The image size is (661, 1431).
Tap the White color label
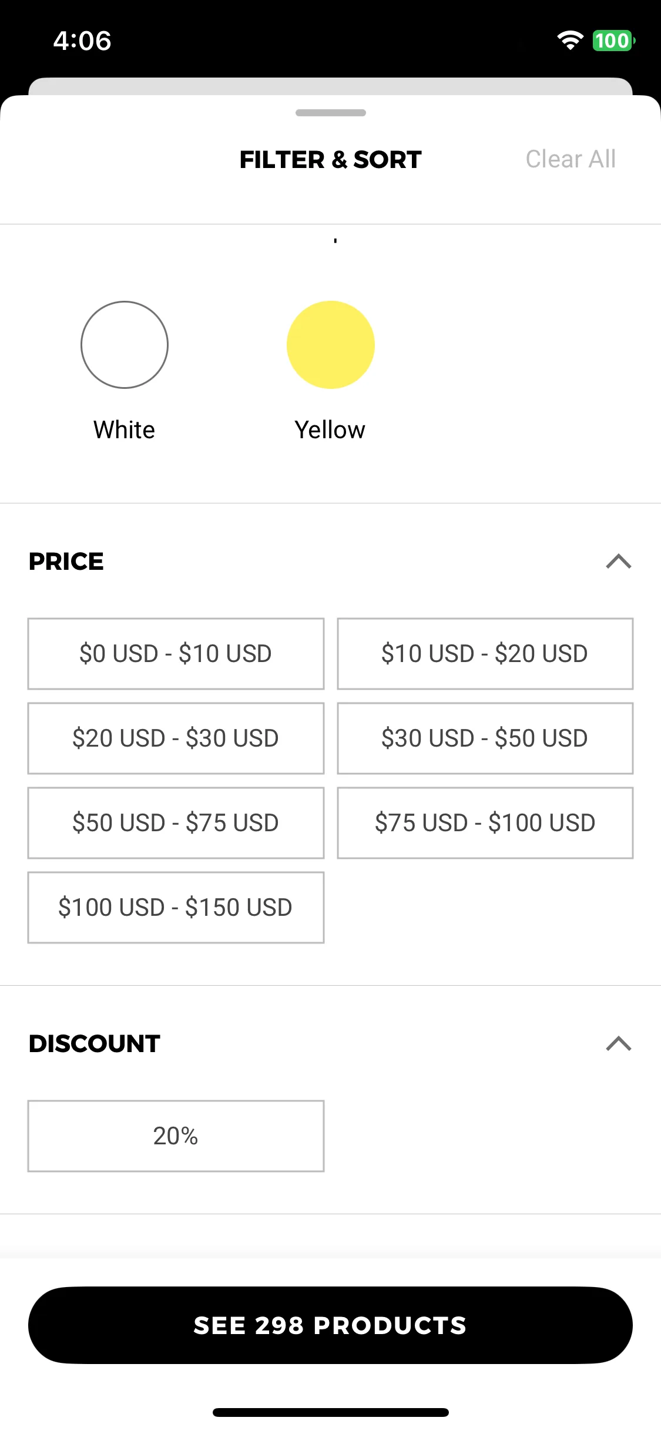click(x=125, y=430)
